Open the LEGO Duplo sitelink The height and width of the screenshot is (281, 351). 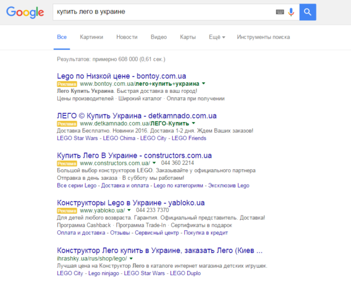185,273
